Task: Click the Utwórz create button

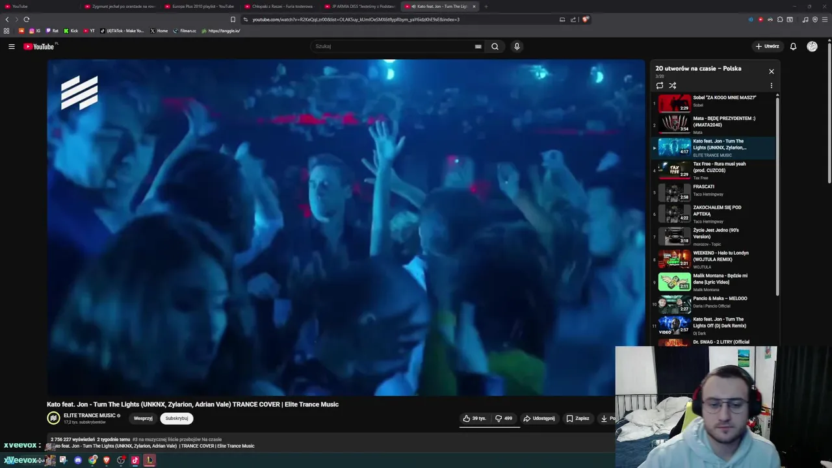Action: [x=767, y=46]
